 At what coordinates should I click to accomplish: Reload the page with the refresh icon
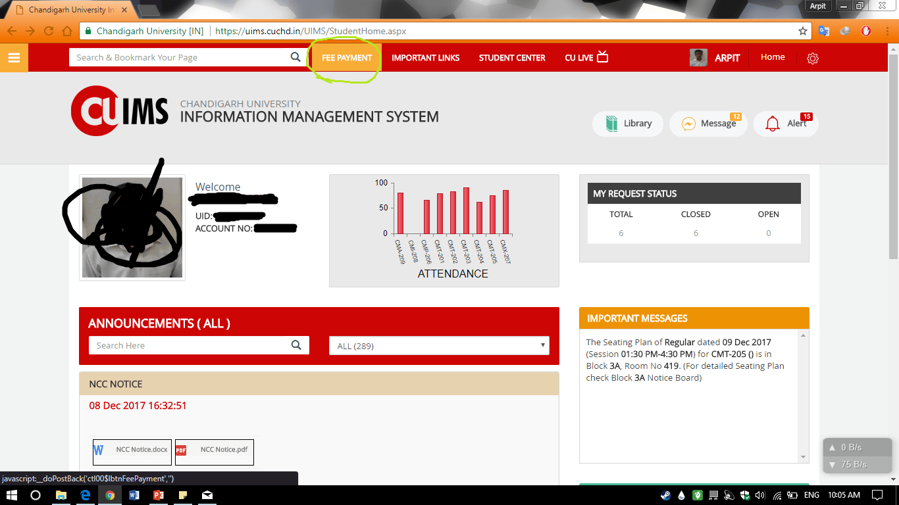click(x=49, y=31)
